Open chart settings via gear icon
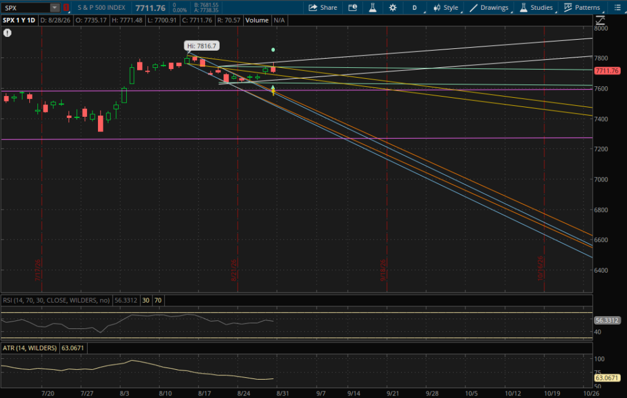The width and height of the screenshot is (627, 398). 392,7
